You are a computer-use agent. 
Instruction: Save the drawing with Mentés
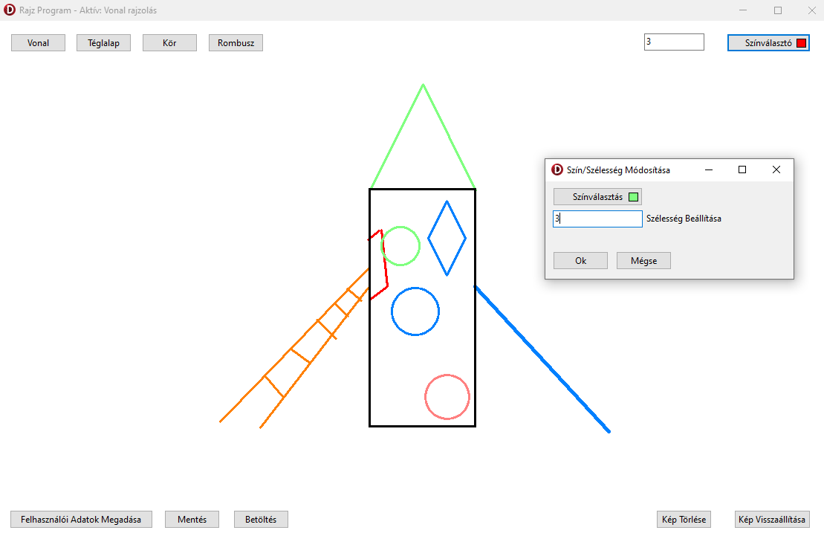coord(192,520)
